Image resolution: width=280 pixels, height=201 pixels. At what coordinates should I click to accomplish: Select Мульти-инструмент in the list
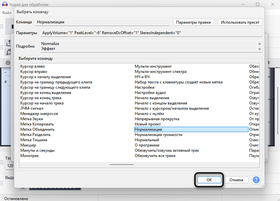(x=153, y=66)
